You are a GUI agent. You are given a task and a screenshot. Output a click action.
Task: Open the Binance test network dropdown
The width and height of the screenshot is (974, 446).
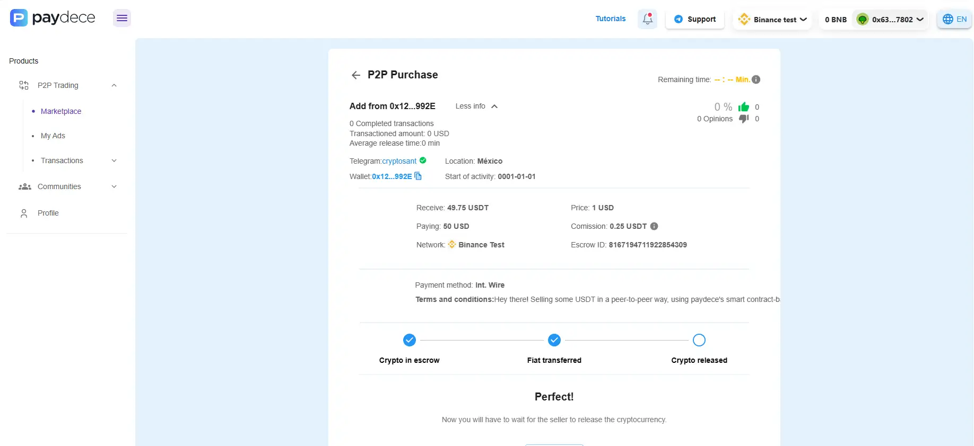[772, 20]
